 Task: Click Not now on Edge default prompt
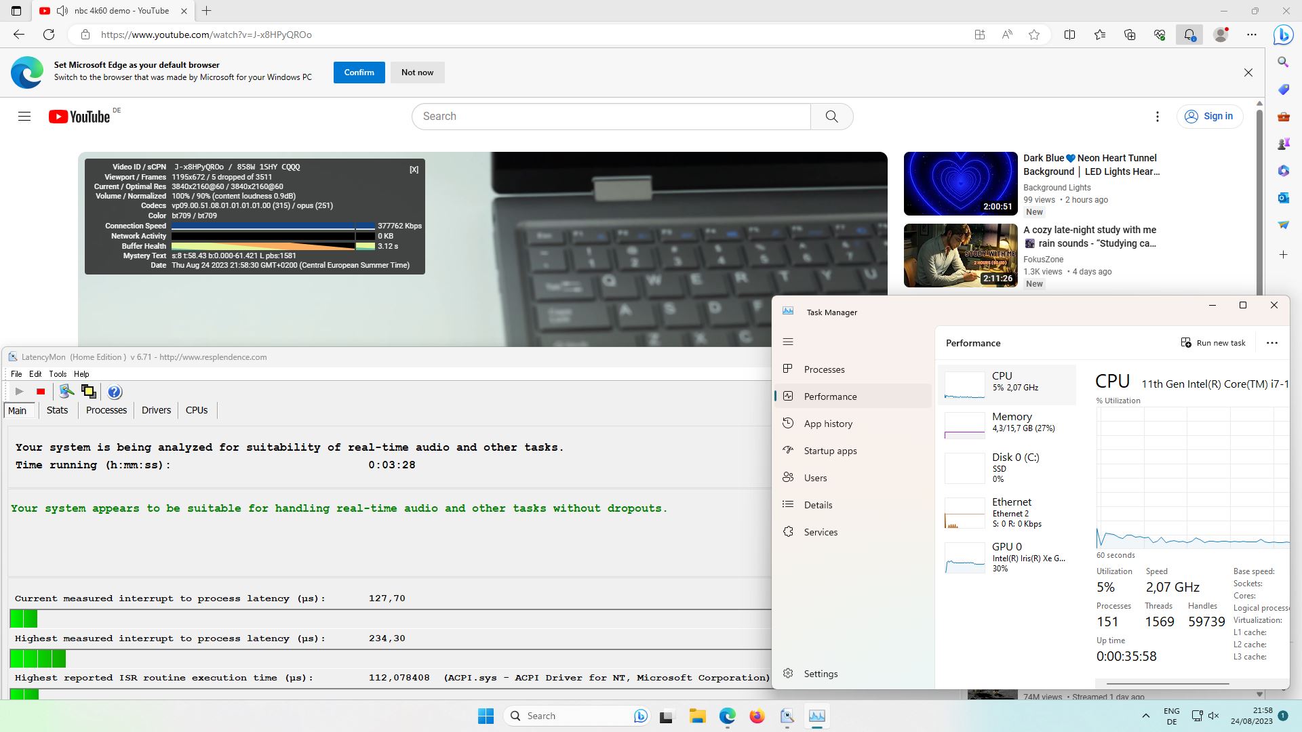click(417, 73)
